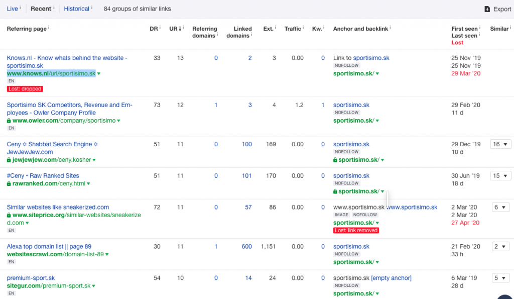Open Ceny Shabbat Search Engine page link
The image size is (514, 299).
(x=52, y=148)
